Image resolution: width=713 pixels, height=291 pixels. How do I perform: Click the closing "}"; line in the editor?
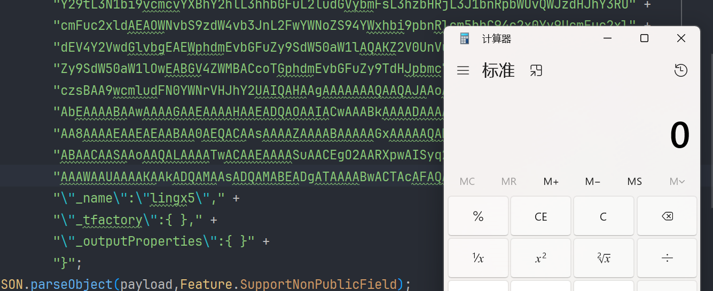pyautogui.click(x=68, y=263)
